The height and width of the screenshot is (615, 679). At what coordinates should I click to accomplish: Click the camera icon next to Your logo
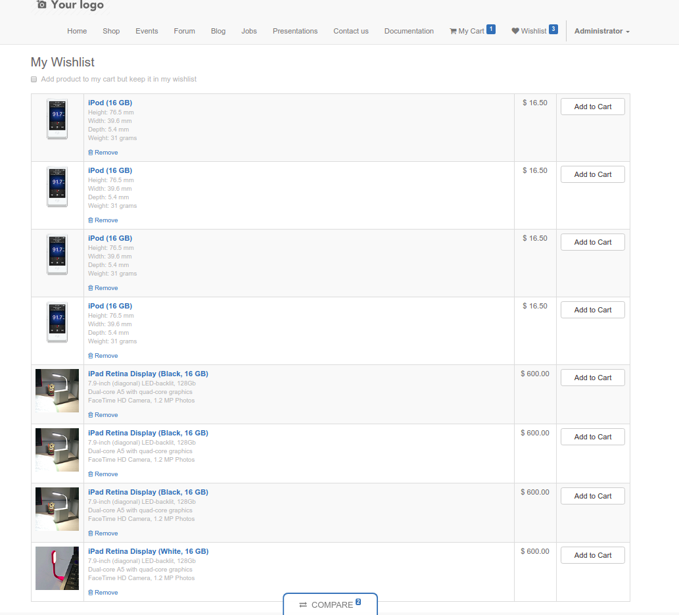pos(41,5)
